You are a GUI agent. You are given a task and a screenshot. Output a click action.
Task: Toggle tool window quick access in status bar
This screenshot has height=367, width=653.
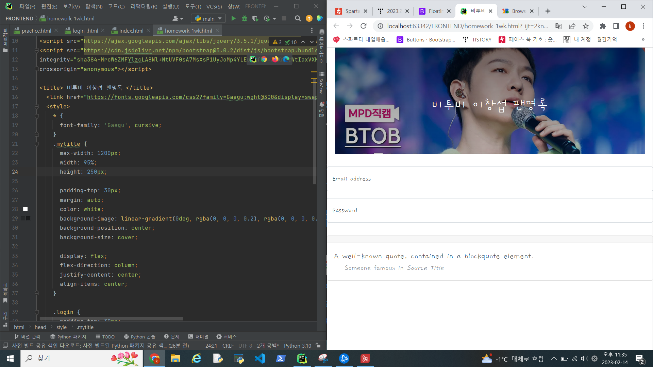pos(5,345)
